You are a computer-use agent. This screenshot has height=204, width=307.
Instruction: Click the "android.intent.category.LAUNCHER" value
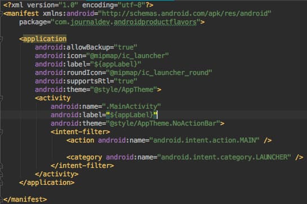[x=224, y=157]
